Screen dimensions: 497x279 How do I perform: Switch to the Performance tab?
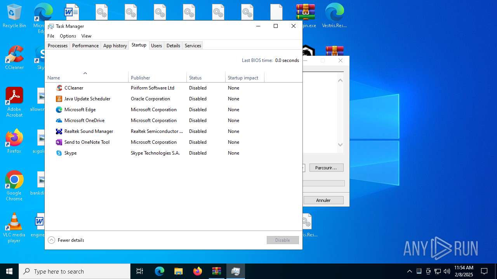click(x=85, y=46)
